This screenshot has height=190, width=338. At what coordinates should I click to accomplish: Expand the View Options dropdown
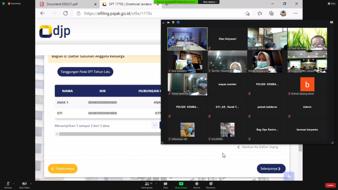point(210,2)
